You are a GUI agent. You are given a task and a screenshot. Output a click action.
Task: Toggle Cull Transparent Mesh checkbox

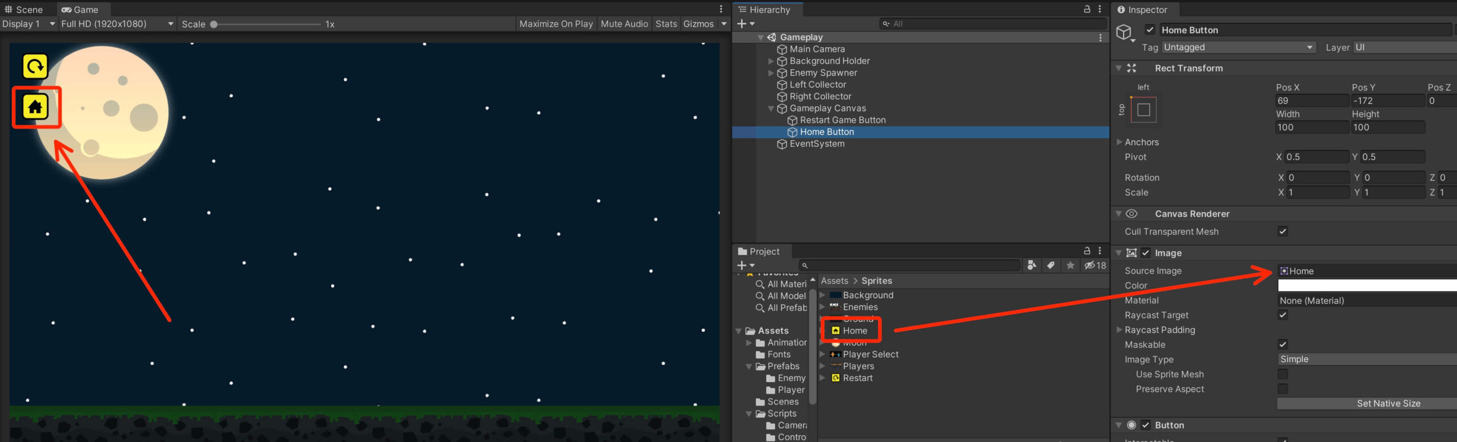[x=1282, y=232]
